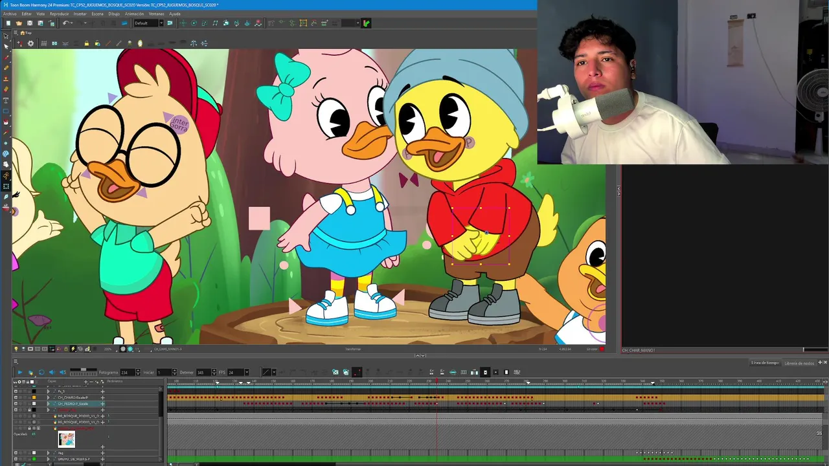Select the Eraser tool
Viewport: 829px width, 466px height.
6,89
